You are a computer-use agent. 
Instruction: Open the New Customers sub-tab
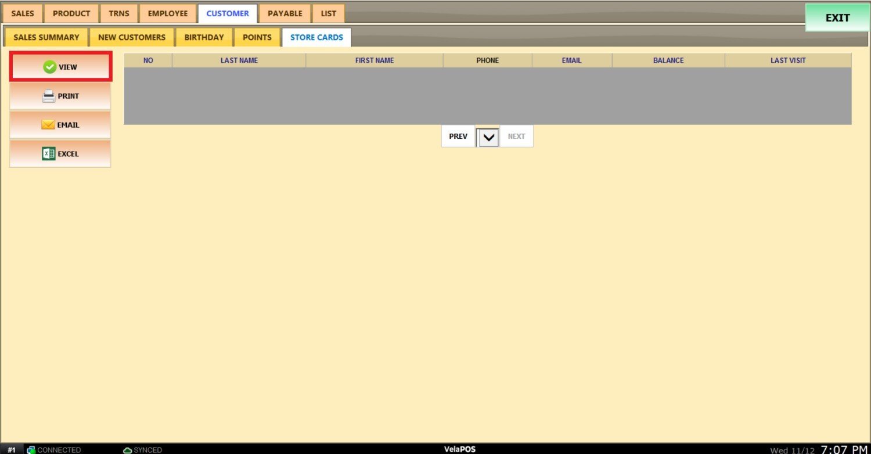[x=132, y=37]
